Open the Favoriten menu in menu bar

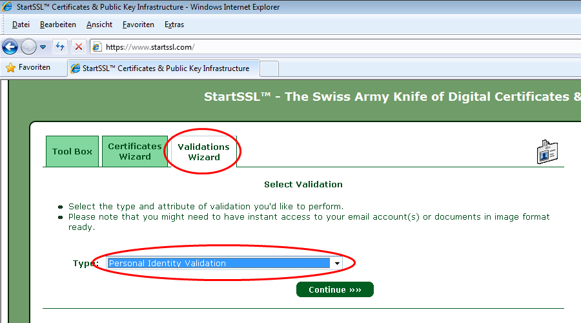[x=138, y=25]
